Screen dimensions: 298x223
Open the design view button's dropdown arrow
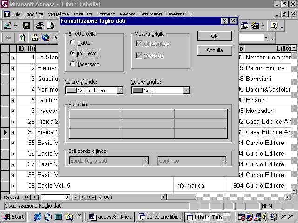pos(15,26)
